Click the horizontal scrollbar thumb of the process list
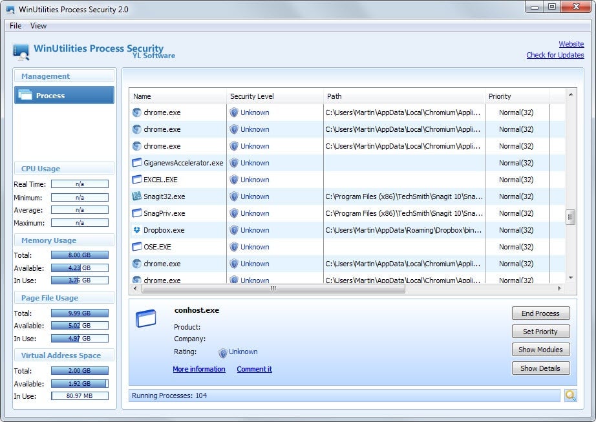This screenshot has width=596, height=422. click(x=273, y=289)
